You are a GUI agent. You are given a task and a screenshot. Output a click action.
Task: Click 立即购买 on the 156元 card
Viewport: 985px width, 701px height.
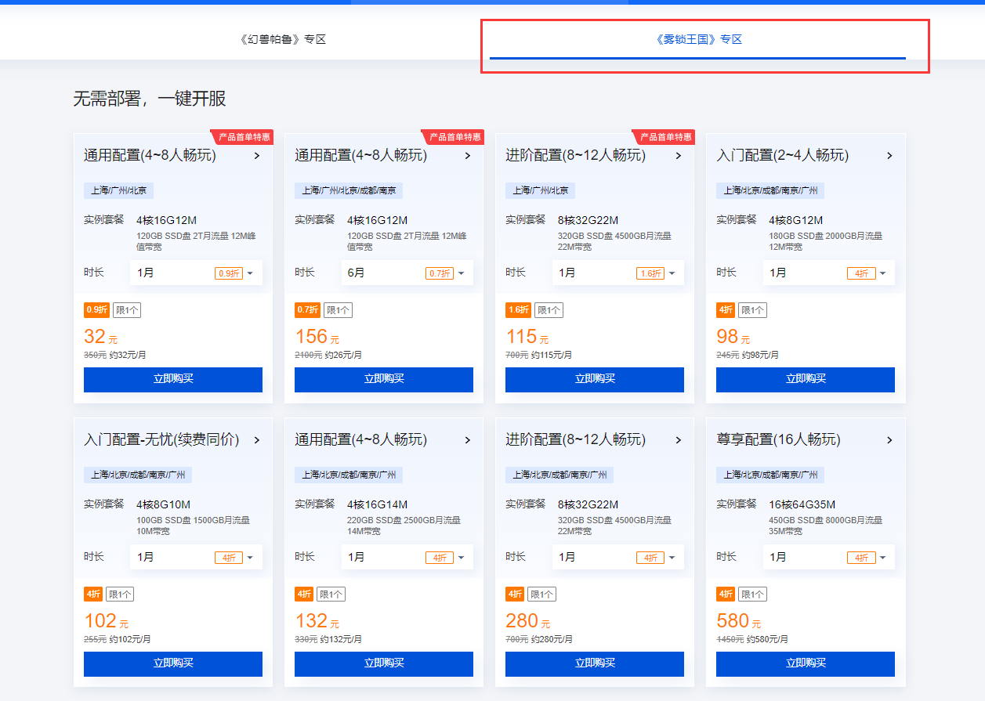click(384, 379)
